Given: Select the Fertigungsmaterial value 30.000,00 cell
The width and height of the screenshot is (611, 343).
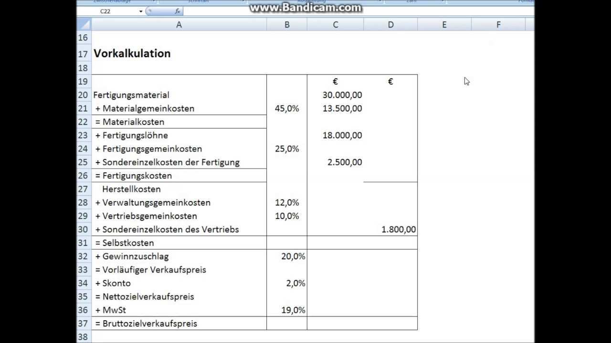Looking at the screenshot, I should coord(335,95).
